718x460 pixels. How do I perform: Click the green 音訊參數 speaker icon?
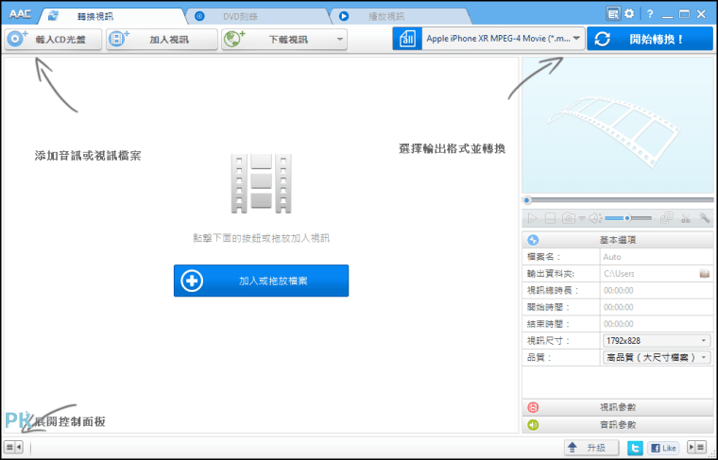coord(533,425)
